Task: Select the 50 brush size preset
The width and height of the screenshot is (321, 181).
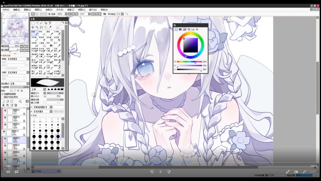Action: tap(58, 137)
